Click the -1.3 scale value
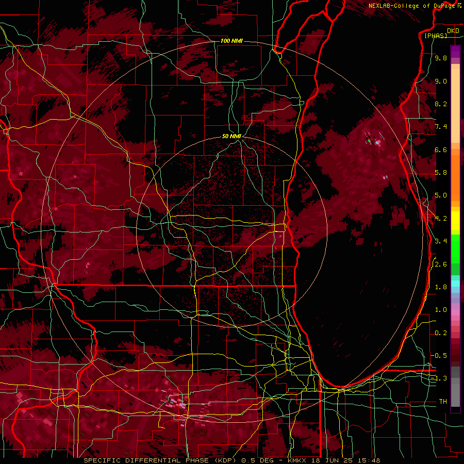This screenshot has width=464, height=464. pos(439,378)
